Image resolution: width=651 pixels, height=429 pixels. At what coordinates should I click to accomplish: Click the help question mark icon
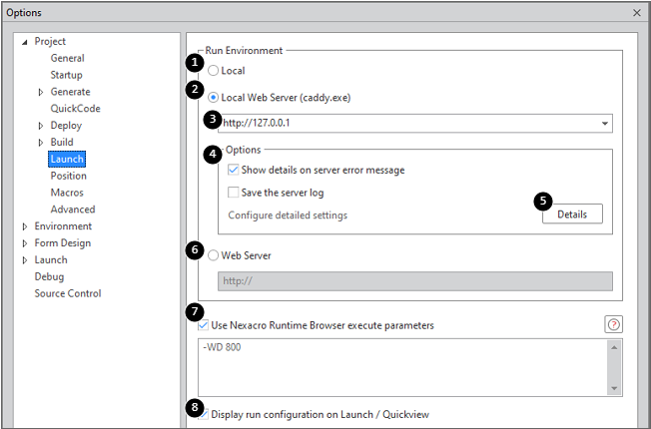(x=614, y=324)
